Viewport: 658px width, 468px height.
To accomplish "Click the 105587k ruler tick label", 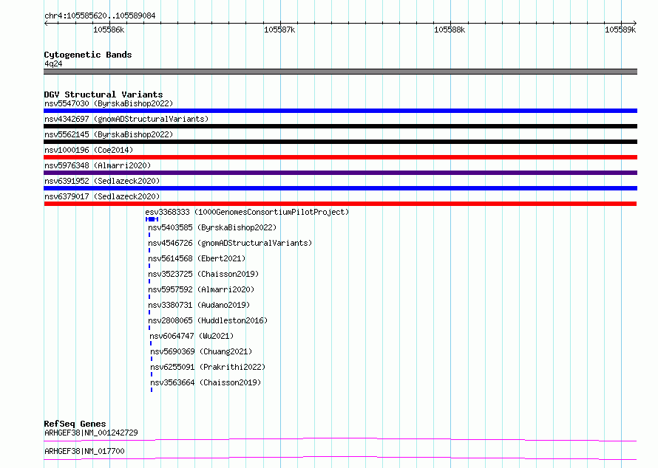I will (x=279, y=30).
